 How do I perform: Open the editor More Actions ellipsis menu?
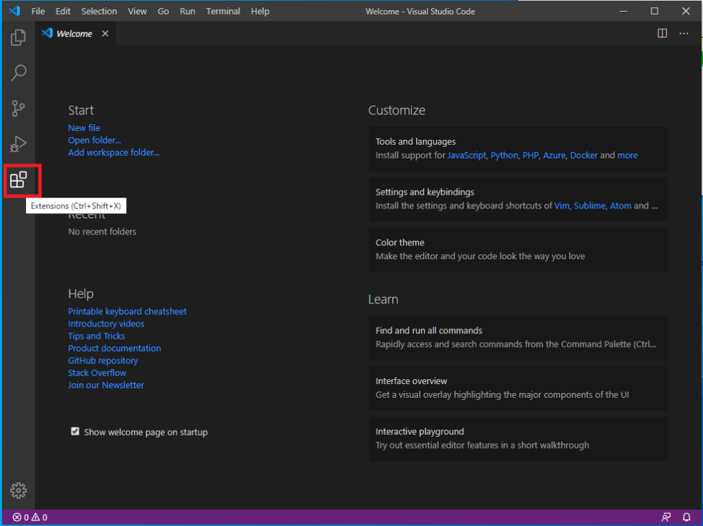click(x=684, y=33)
